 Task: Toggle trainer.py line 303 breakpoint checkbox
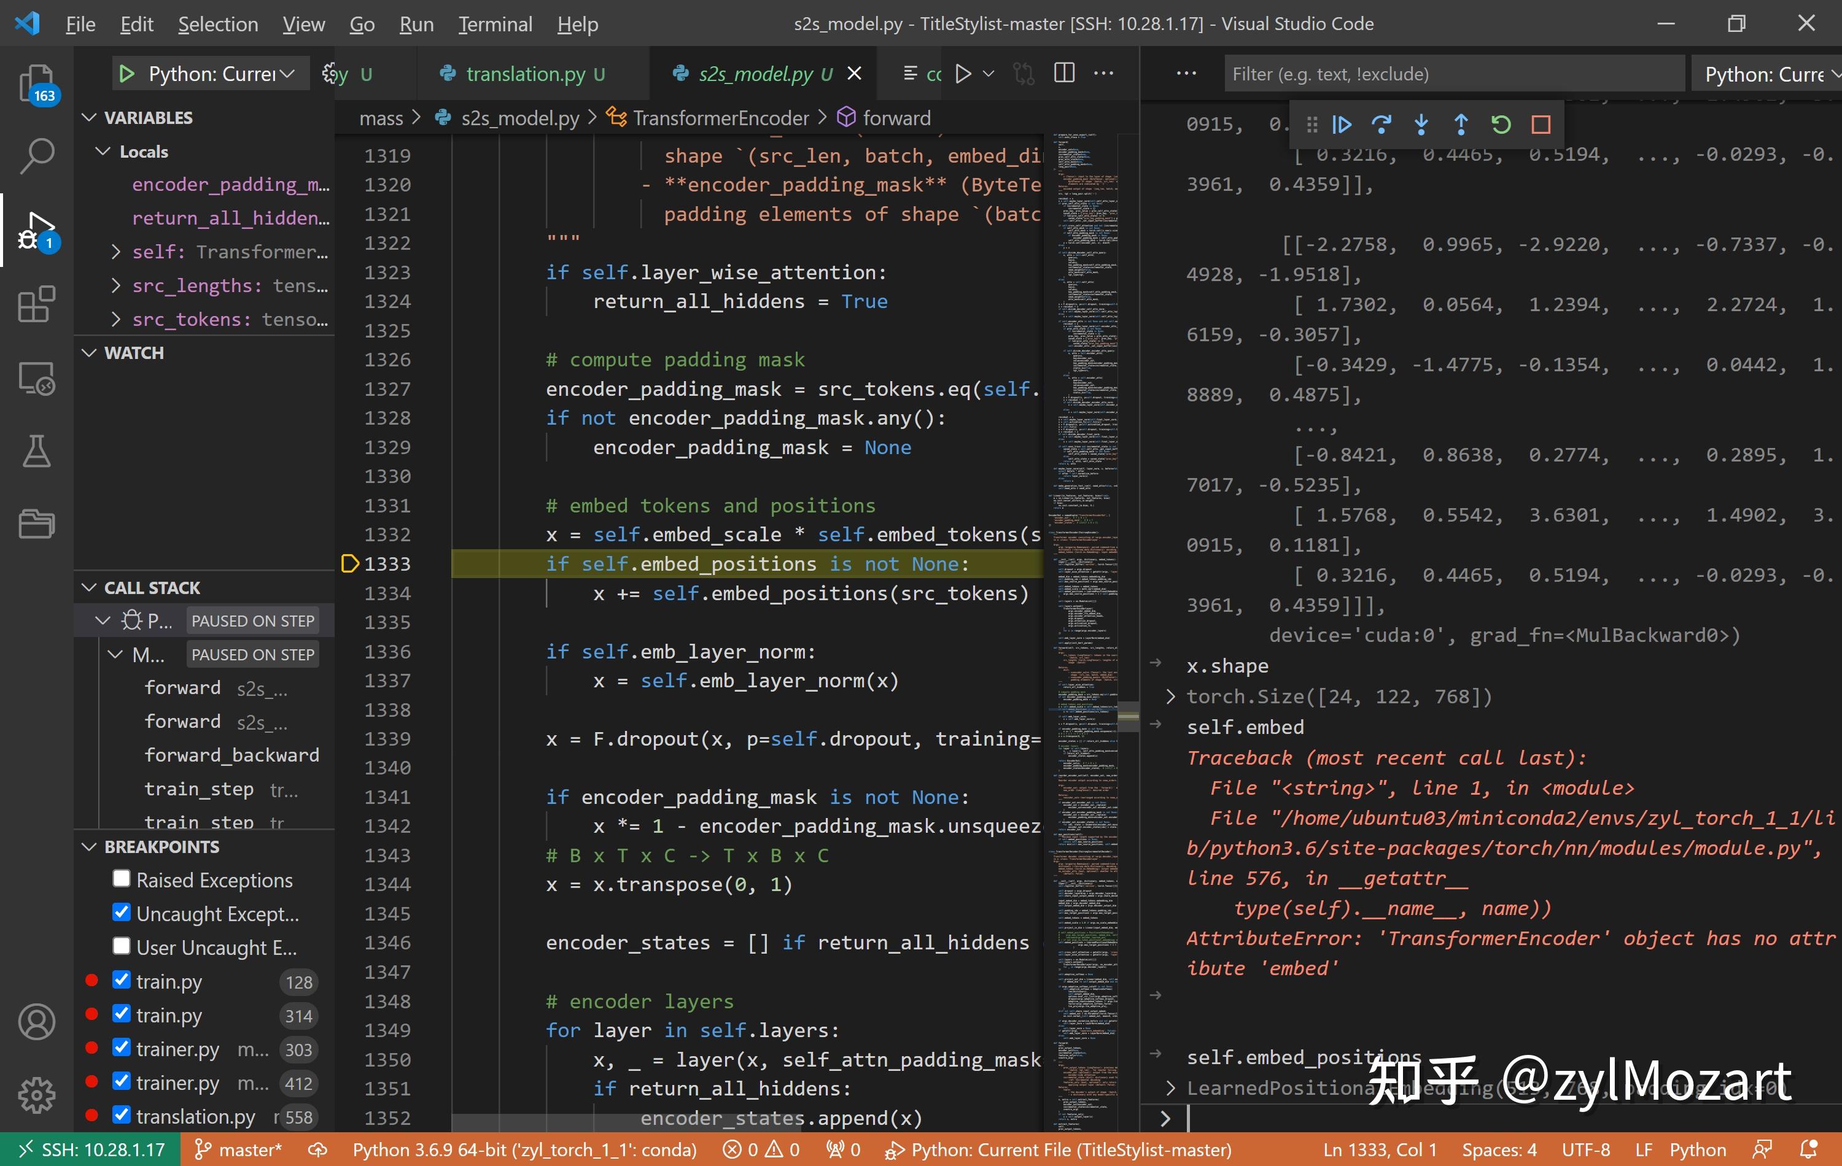pyautogui.click(x=121, y=1047)
